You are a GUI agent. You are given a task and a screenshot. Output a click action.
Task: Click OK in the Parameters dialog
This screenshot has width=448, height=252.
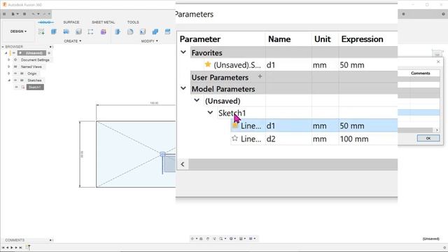coord(428,138)
